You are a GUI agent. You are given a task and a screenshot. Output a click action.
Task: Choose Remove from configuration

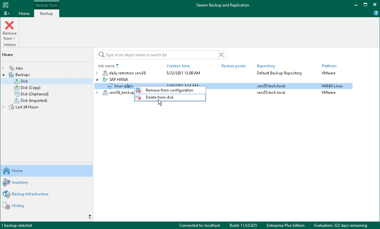tap(170, 90)
